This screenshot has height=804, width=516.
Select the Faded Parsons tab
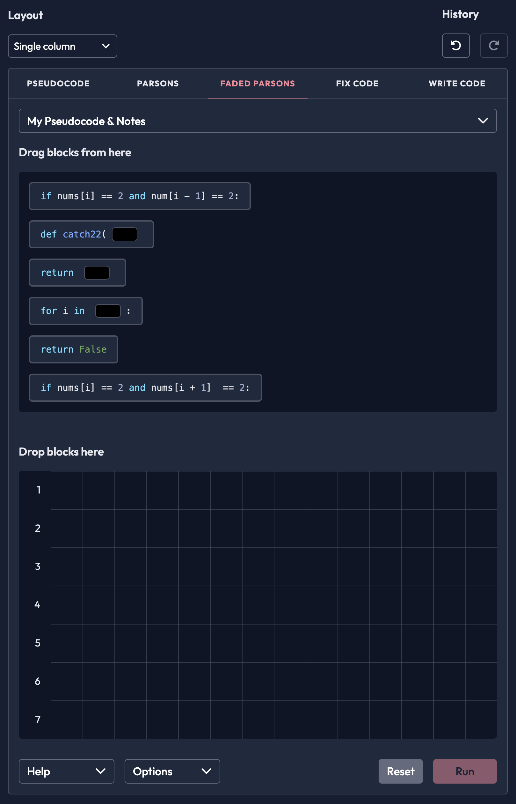(x=257, y=84)
